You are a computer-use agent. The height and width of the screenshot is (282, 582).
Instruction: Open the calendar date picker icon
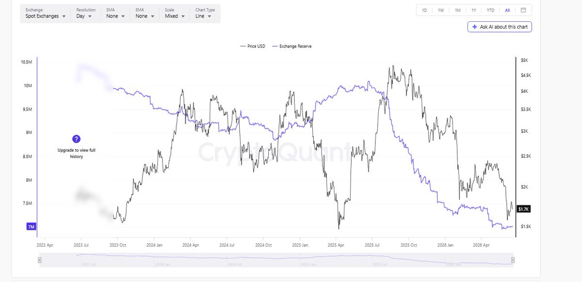tap(523, 10)
